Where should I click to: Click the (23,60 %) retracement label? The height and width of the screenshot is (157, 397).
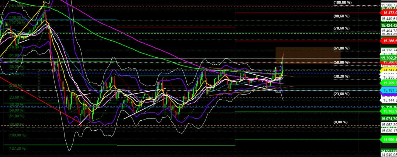point(341,94)
